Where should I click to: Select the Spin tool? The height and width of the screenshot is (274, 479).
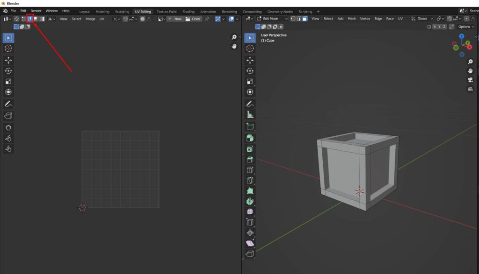coord(250,201)
